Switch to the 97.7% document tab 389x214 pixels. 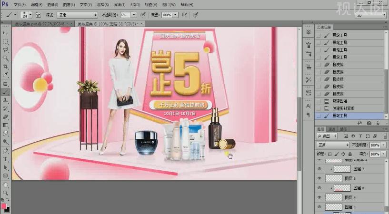pyautogui.click(x=43, y=24)
